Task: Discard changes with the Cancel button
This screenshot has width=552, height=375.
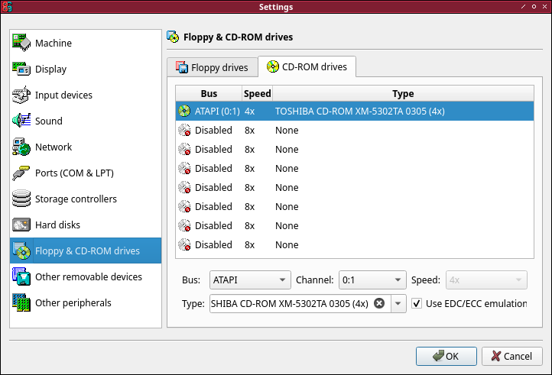Action: (512, 356)
